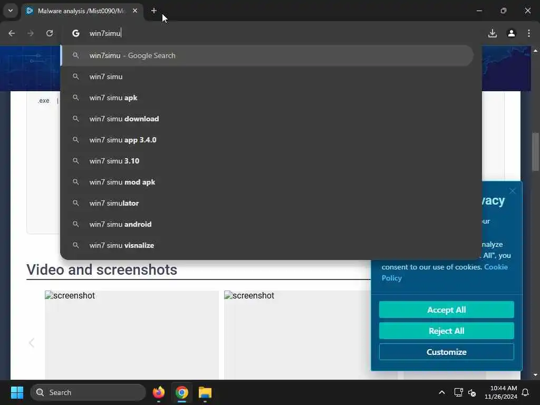The image size is (540, 405).
Task: Click the address bar containing win7simu
Action: (x=272, y=33)
